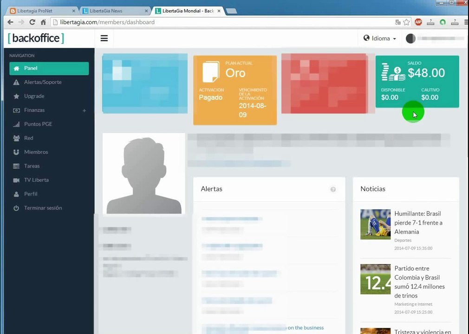This screenshot has width=469, height=334.
Task: Click the backoffice logo
Action: point(36,38)
